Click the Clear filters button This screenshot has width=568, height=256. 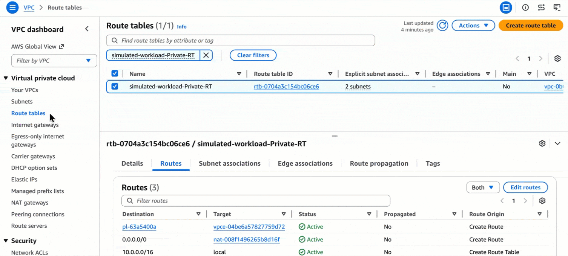pos(253,55)
